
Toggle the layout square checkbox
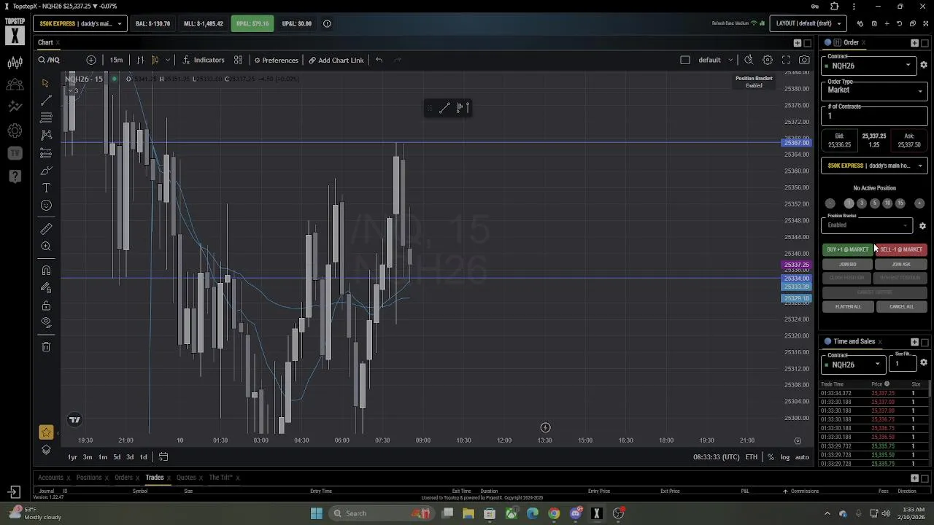tap(684, 60)
